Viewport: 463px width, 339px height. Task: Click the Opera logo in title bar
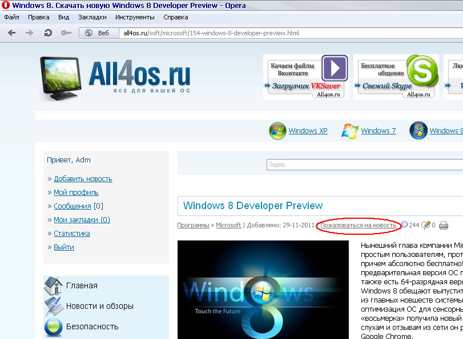pos(6,5)
